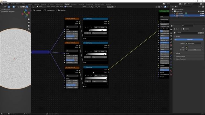The height and width of the screenshot is (115, 205).
Task: Open outliner filter funnel dropdown
Action: [x=200, y=6]
